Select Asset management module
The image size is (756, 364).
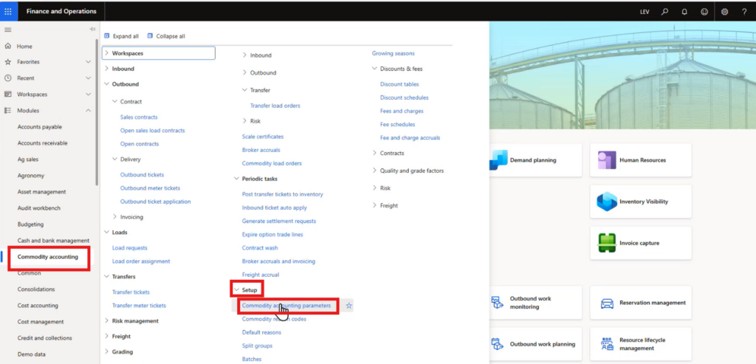(x=41, y=192)
